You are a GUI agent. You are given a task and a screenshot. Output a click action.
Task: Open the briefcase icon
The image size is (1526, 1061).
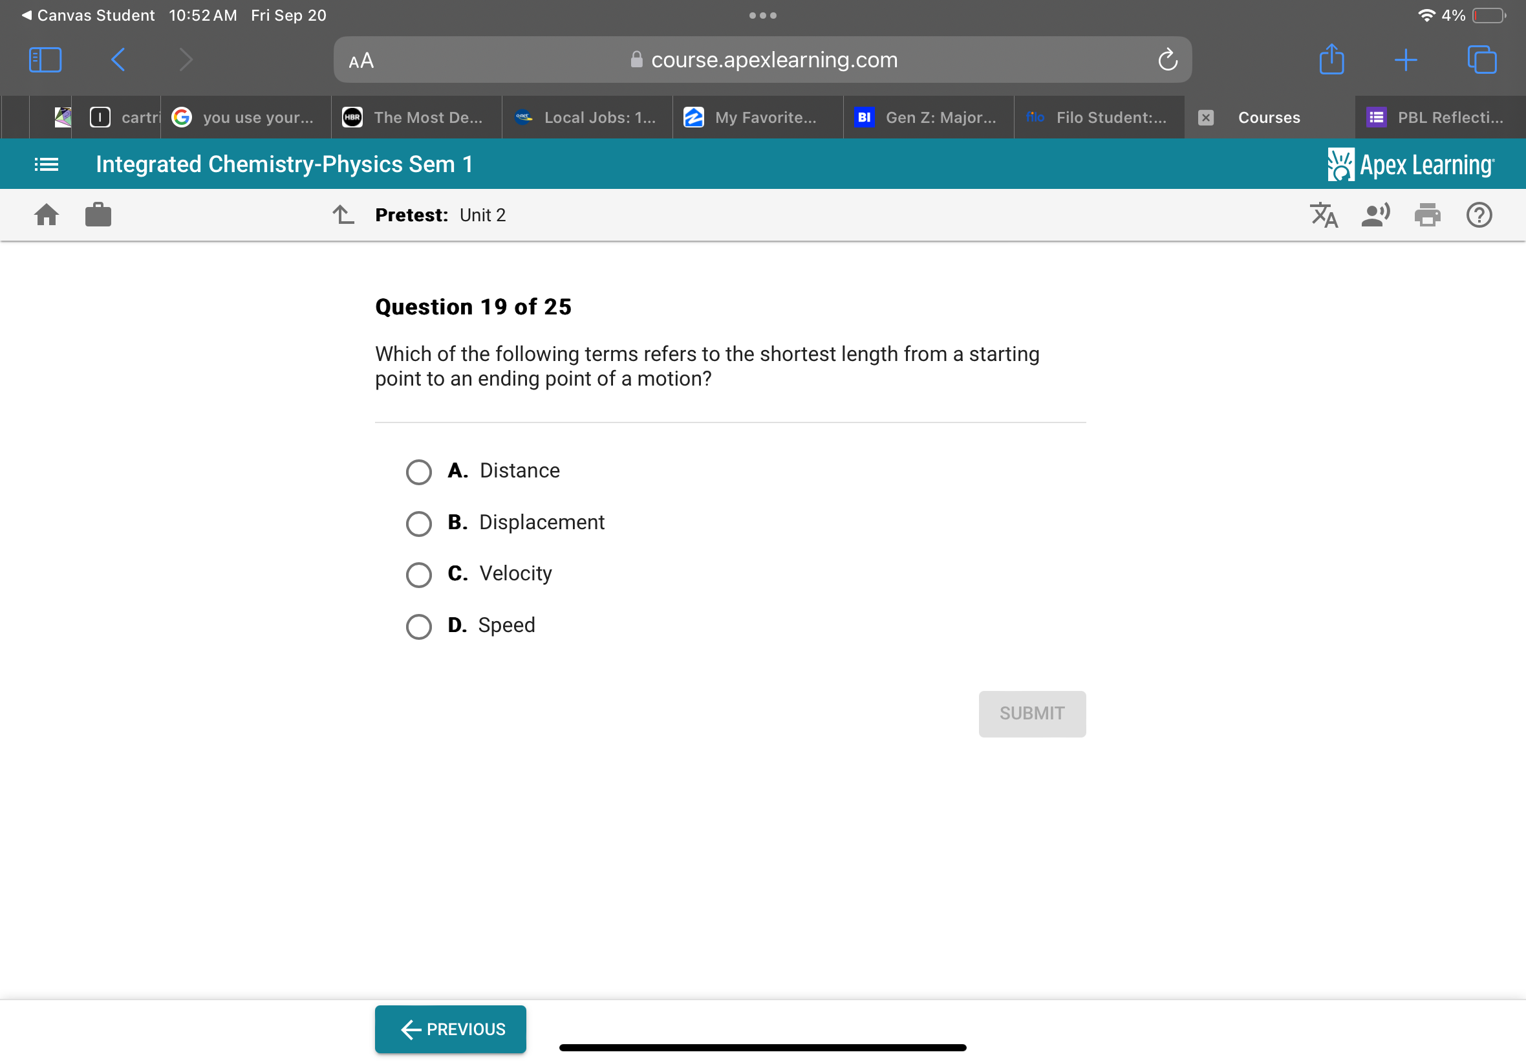[98, 215]
